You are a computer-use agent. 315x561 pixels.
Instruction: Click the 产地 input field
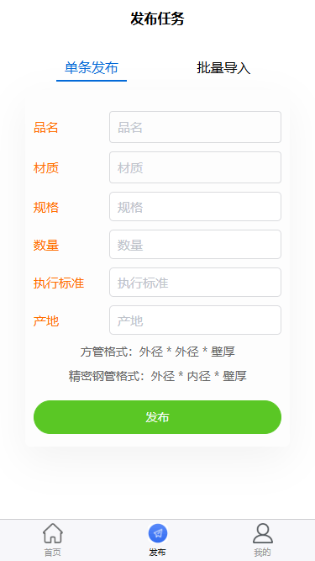(x=196, y=320)
